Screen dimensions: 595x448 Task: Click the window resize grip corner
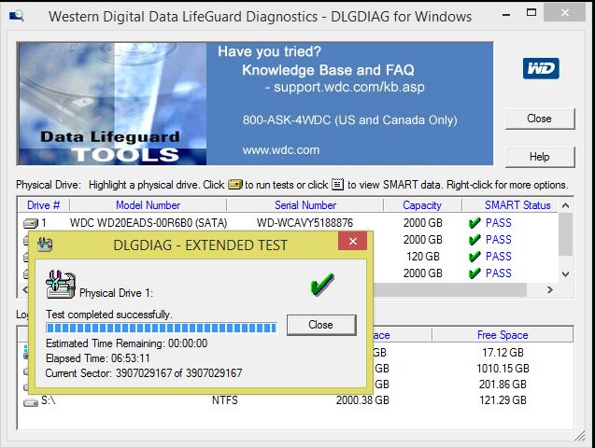click(x=580, y=436)
